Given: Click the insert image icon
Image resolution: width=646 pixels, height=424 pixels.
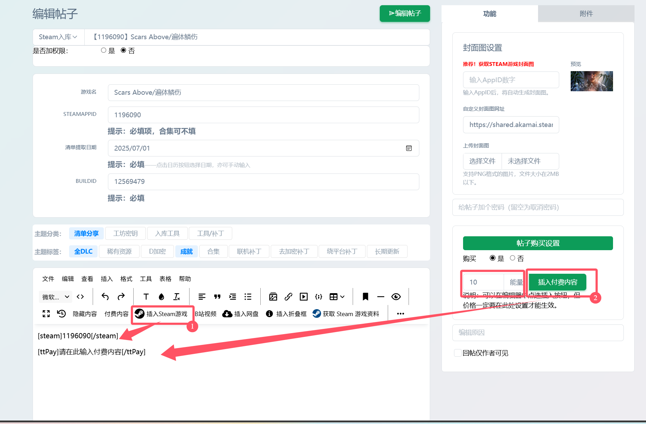Looking at the screenshot, I should coord(273,297).
